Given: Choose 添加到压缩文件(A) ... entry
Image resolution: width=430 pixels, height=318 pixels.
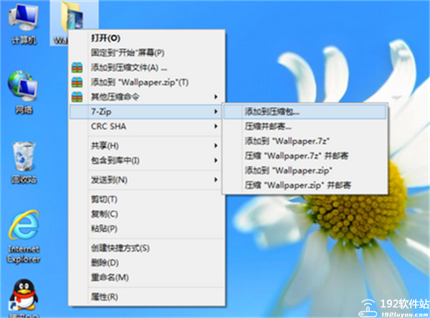Looking at the screenshot, I should click(x=147, y=67).
